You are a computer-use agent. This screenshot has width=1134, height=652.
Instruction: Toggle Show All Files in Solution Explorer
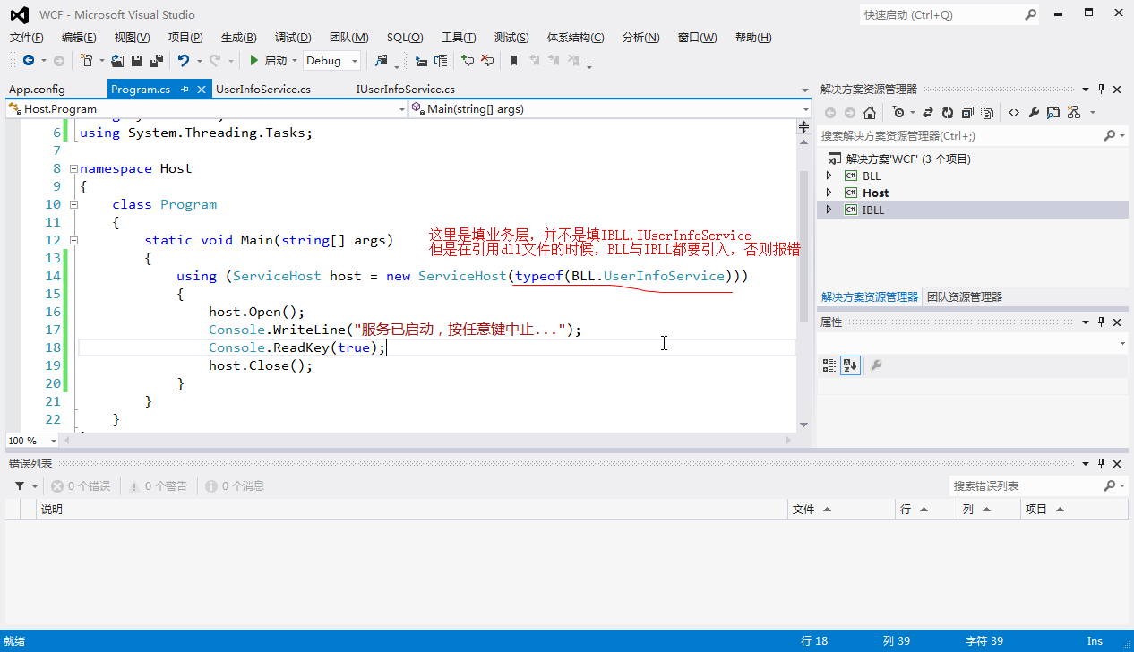(987, 112)
